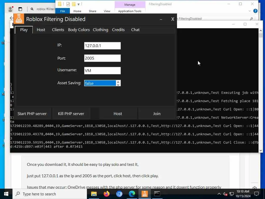Click the Windows Start button
This screenshot has height=199, width=265.
point(6,194)
